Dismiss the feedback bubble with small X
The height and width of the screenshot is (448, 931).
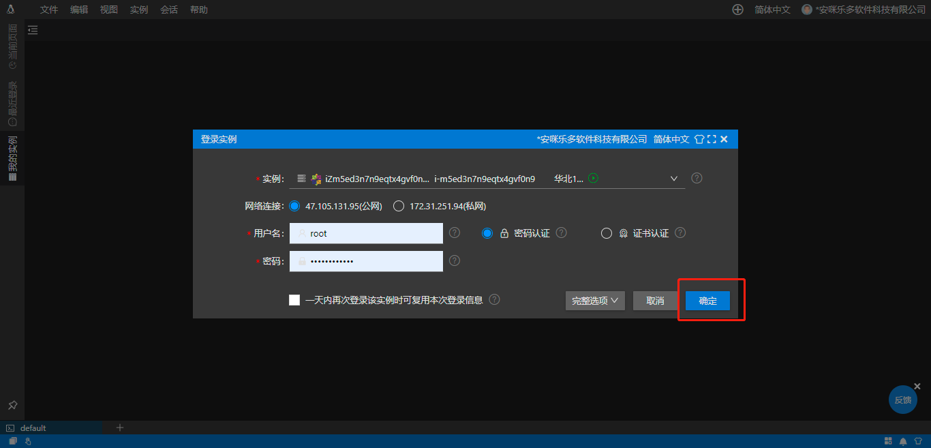(917, 386)
